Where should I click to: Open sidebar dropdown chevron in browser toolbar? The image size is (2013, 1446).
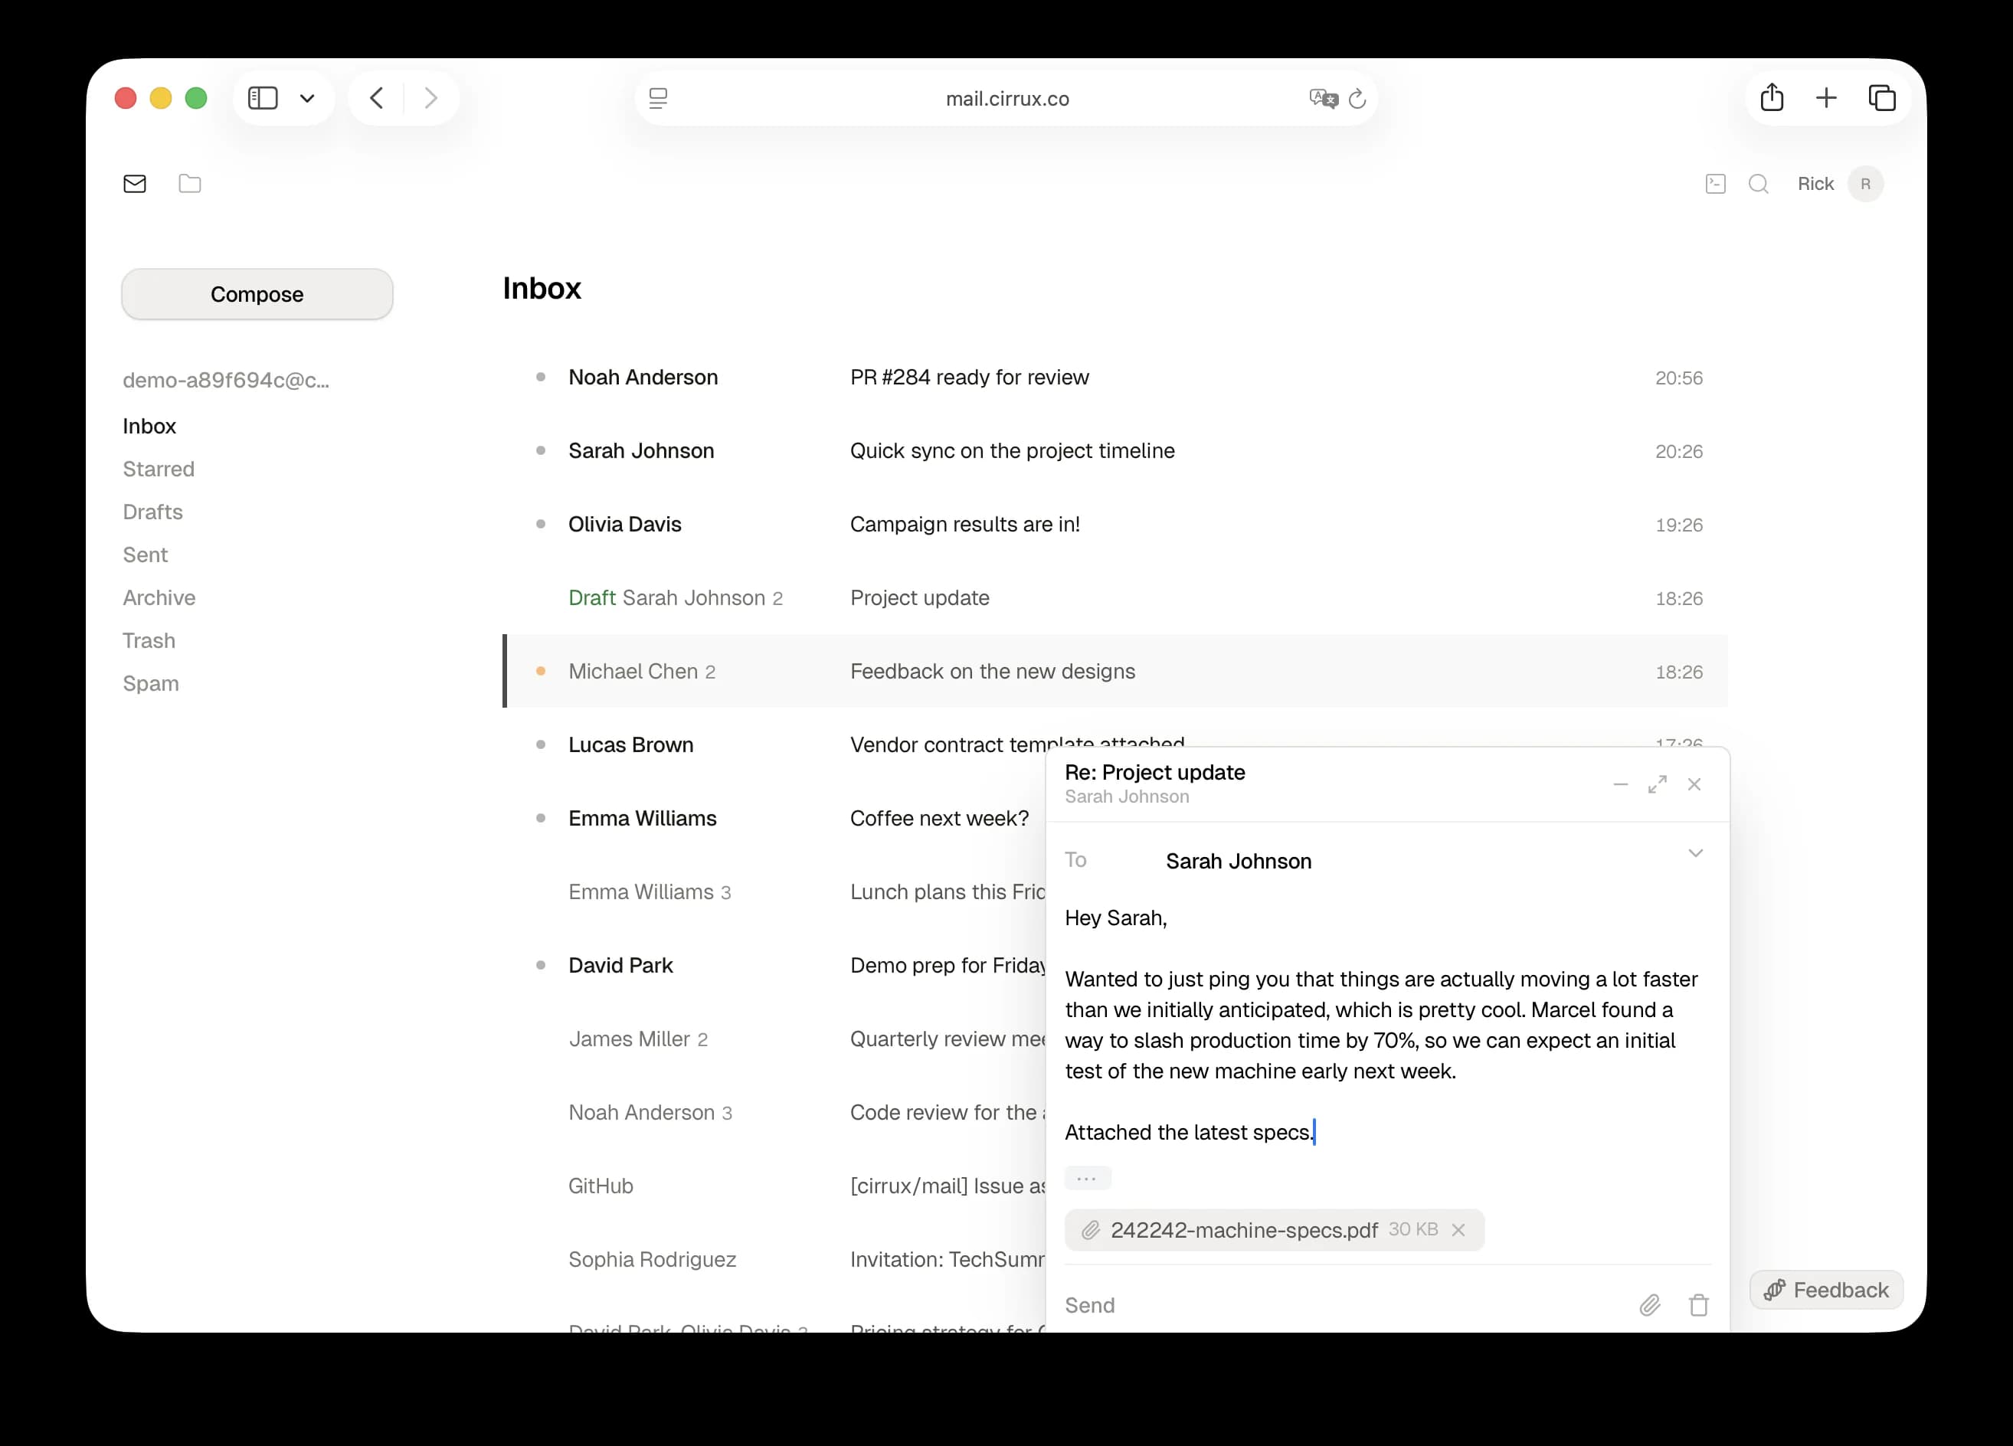pyautogui.click(x=307, y=99)
